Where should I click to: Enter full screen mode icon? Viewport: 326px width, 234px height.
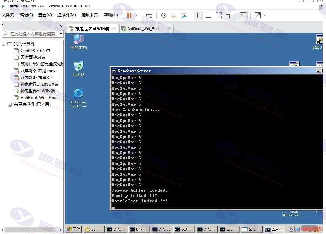tap(219, 15)
